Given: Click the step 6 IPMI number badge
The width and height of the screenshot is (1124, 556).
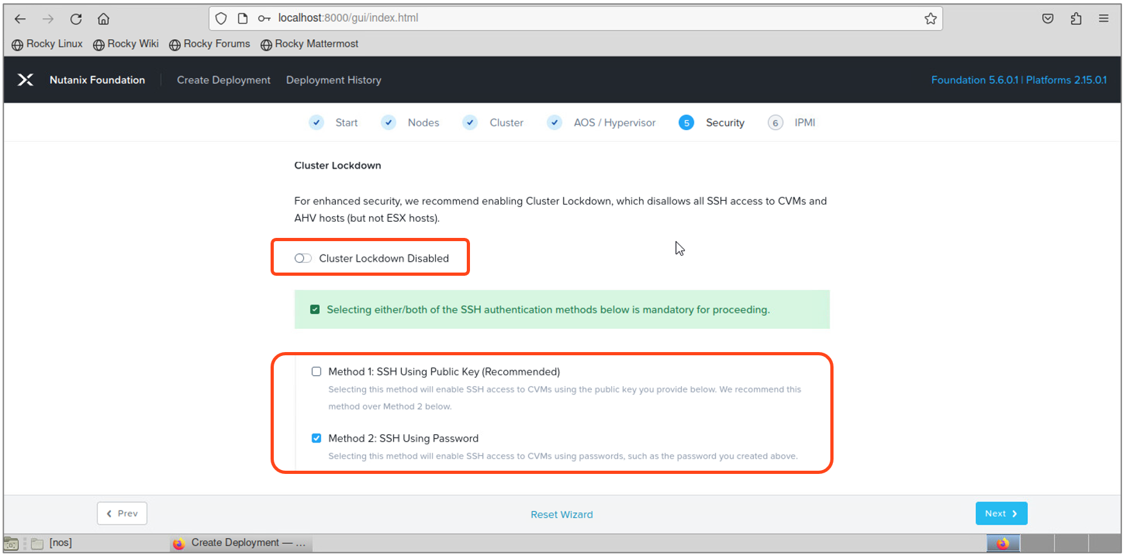Looking at the screenshot, I should (775, 122).
